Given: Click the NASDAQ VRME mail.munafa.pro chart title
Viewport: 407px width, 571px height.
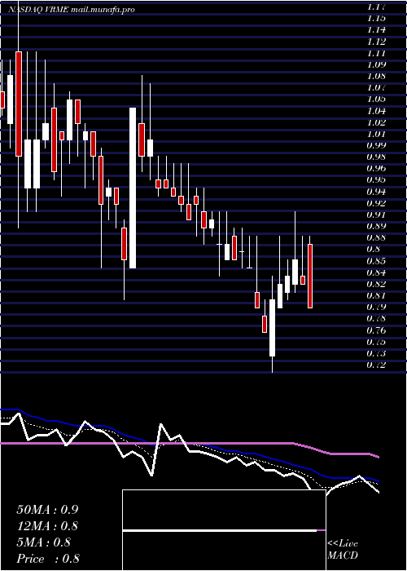Looking at the screenshot, I should (72, 10).
